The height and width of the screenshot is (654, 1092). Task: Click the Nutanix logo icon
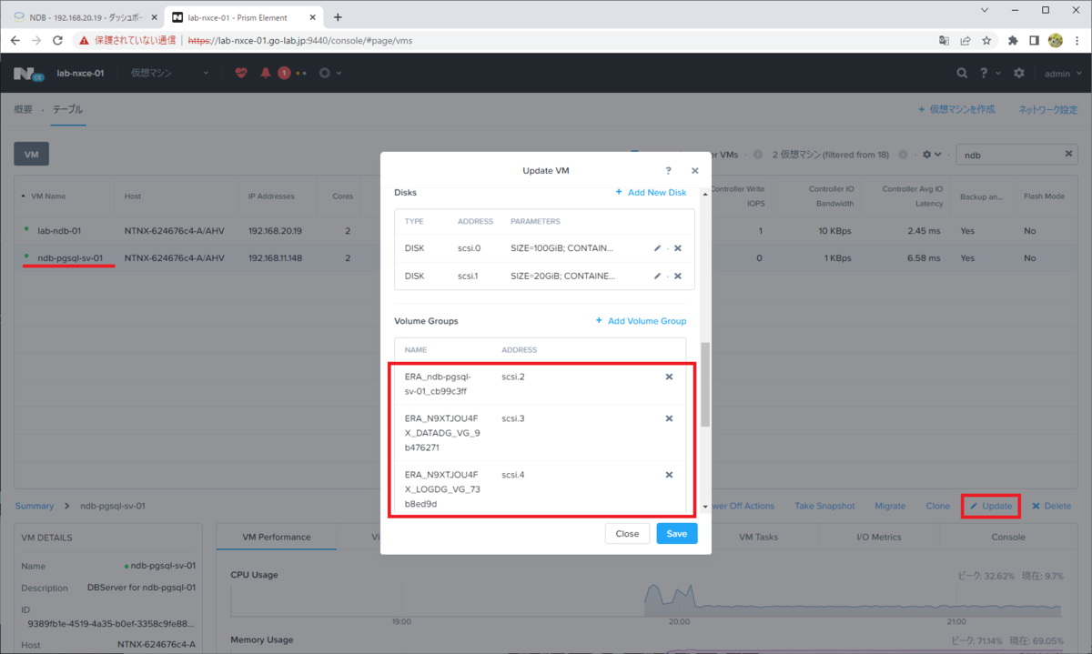pos(28,73)
